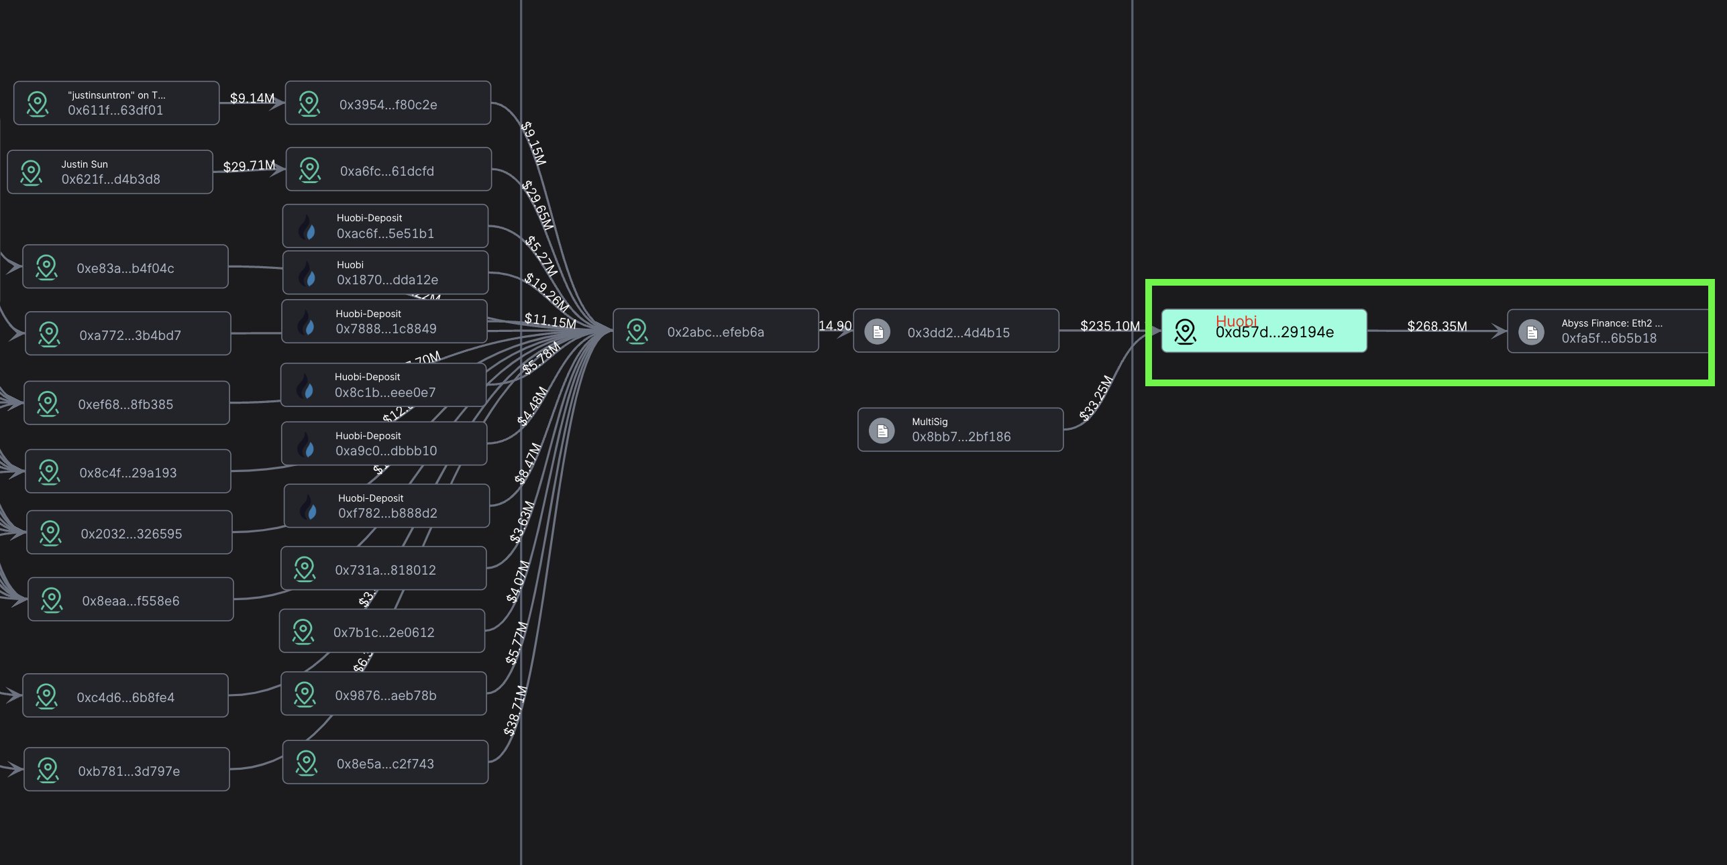Image resolution: width=1727 pixels, height=865 pixels.
Task: Click the 0x1870...dda12e Huobi address text
Action: [387, 280]
